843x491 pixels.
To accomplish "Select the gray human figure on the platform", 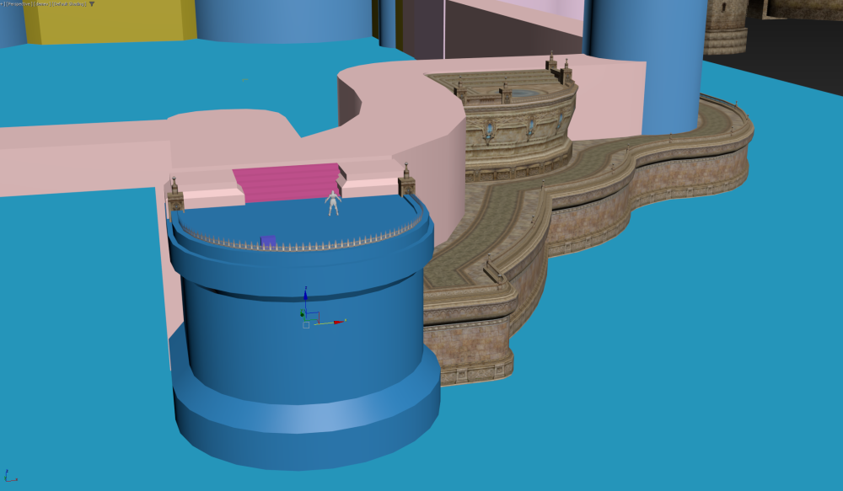I will [334, 203].
